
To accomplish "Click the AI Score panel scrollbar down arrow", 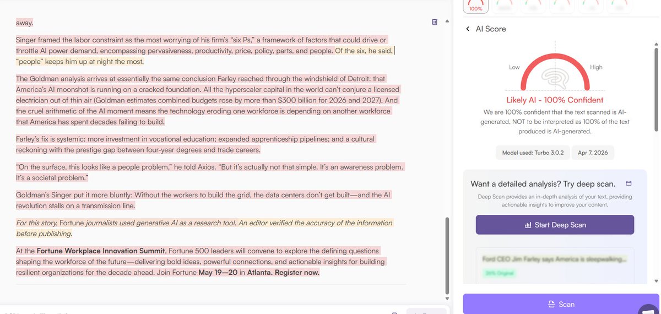I will (655, 281).
